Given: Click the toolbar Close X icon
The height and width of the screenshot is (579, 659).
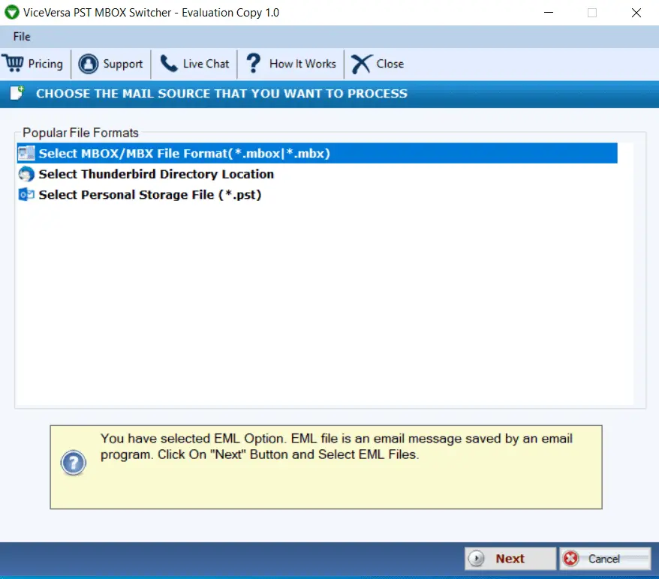Looking at the screenshot, I should click(x=361, y=64).
